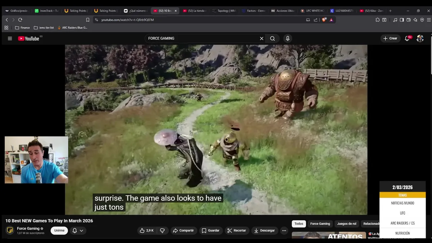
Task: Open the 'iems tier list' bookmarks folder
Action: [x=44, y=28]
